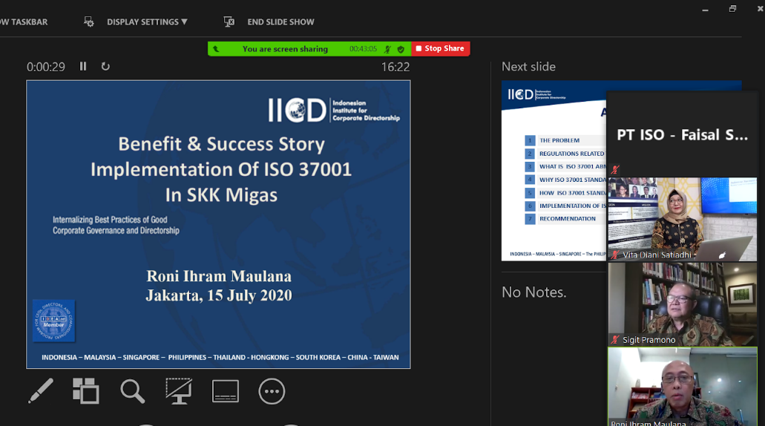Click End Slide Show
This screenshot has width=765, height=426.
click(280, 22)
